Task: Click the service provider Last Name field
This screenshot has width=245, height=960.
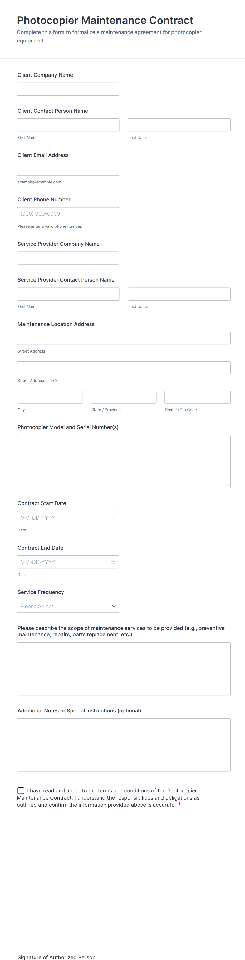Action: point(179,294)
